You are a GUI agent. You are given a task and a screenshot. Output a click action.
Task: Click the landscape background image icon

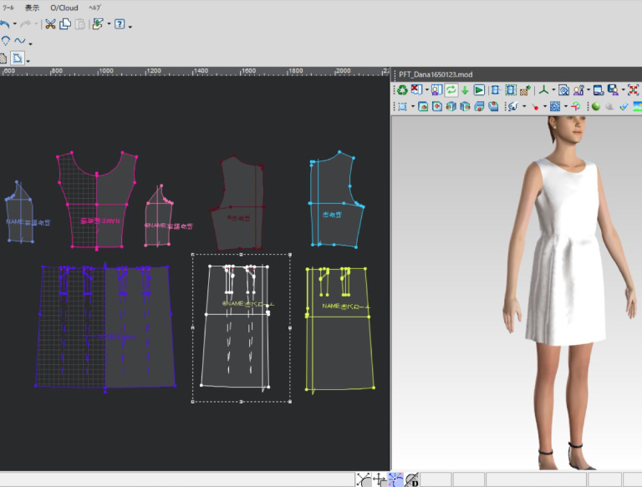point(638,106)
